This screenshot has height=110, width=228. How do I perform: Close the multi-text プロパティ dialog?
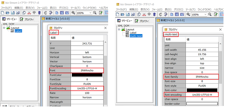[220, 30]
